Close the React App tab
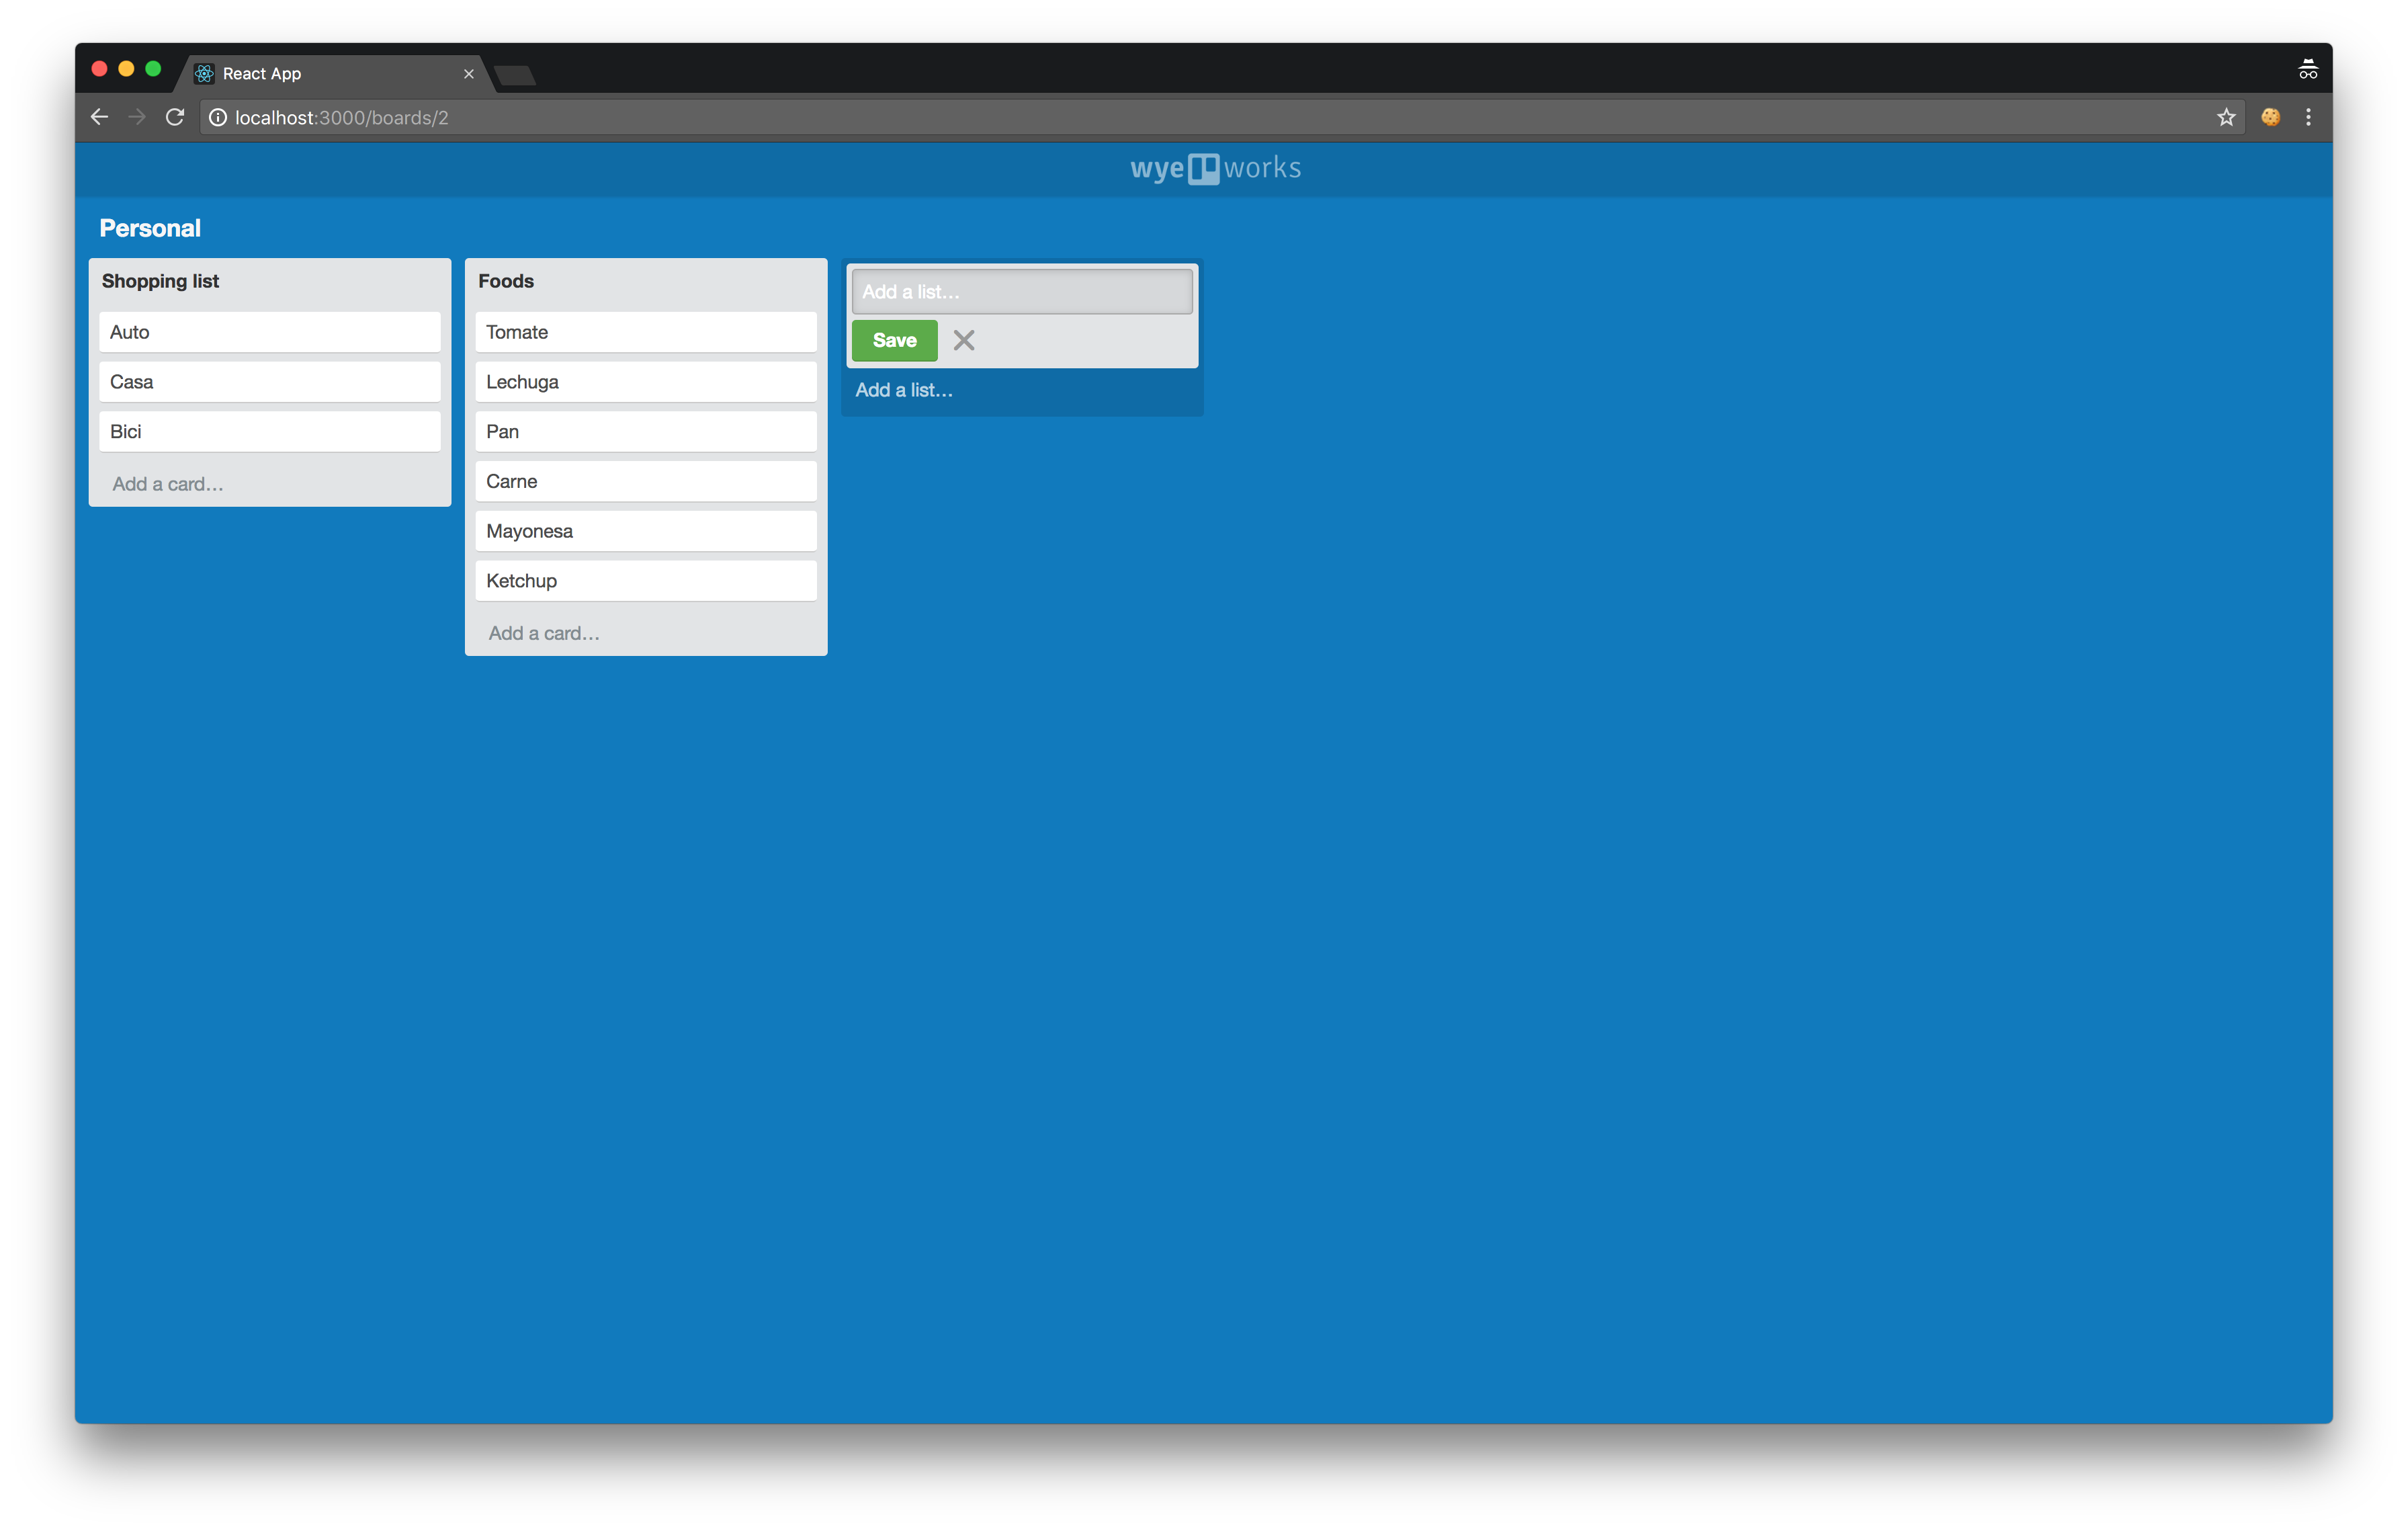Screen dimensions: 2408x1531 (x=468, y=74)
